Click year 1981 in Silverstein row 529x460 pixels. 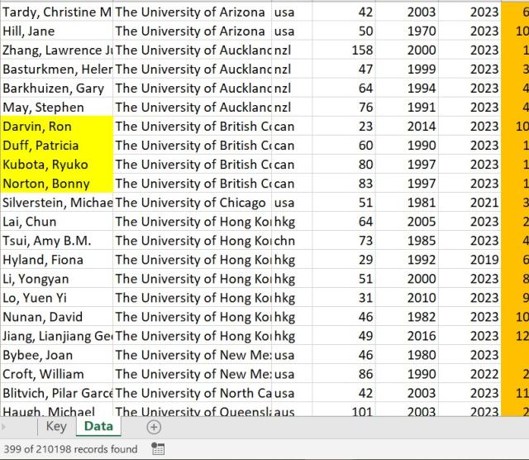(x=407, y=203)
